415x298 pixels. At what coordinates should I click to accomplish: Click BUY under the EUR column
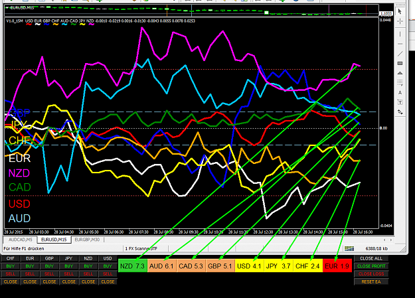(30, 266)
